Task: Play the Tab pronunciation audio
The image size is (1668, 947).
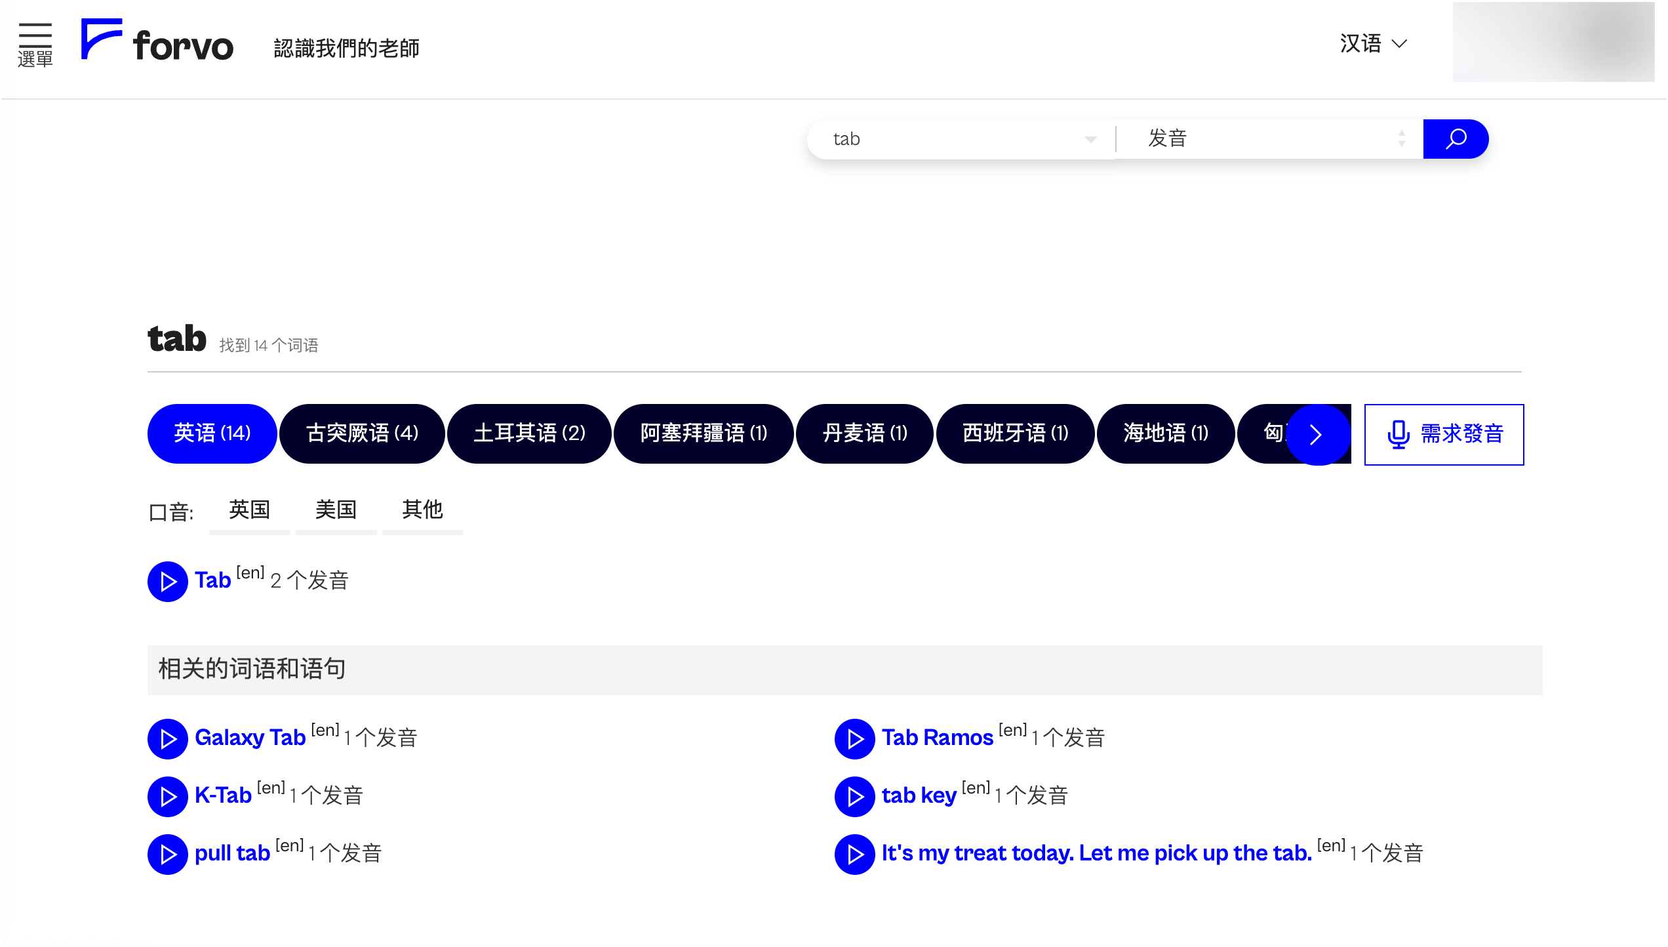Action: coord(168,582)
